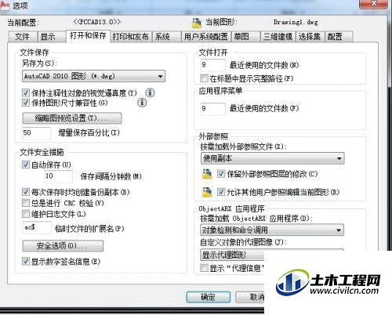Toggle 显示数字签名信息 checkbox
The height and width of the screenshot is (315, 392).
click(26, 261)
